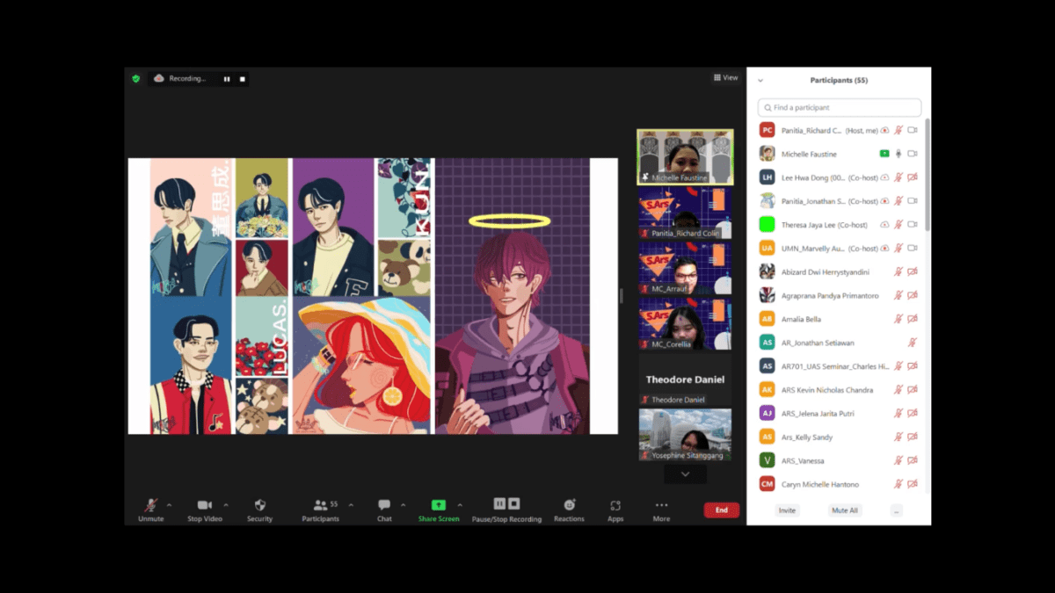Click the Participants icon in toolbar
Viewport: 1055px width, 593px height.
(x=321, y=505)
